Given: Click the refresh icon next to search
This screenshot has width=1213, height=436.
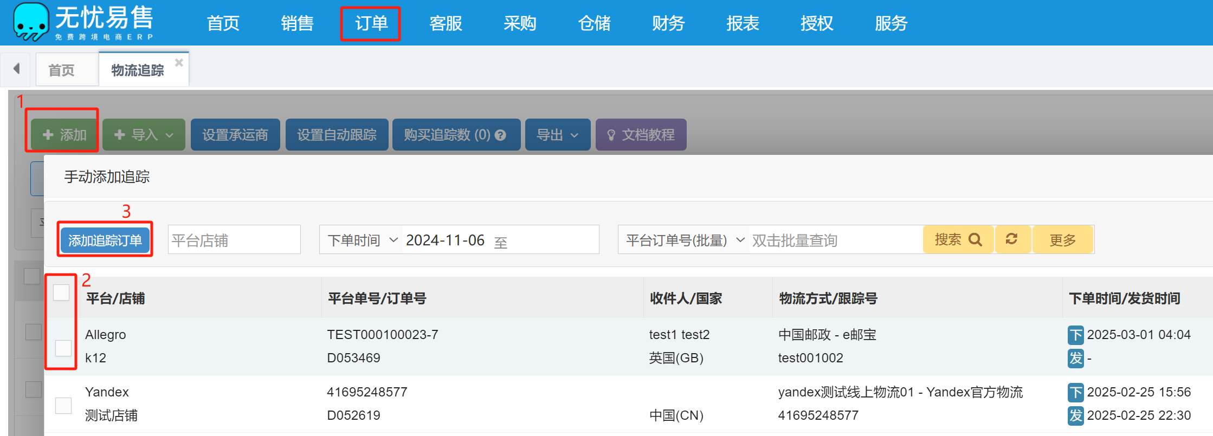Looking at the screenshot, I should 1011,239.
